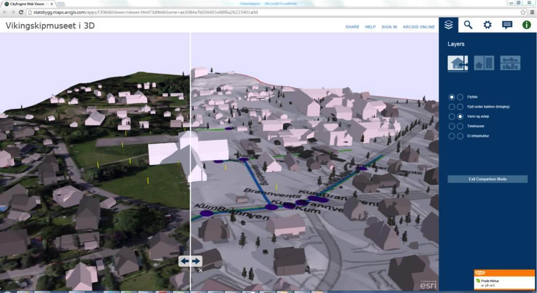
Task: Open the Search panel magnifier icon
Action: (x=468, y=25)
